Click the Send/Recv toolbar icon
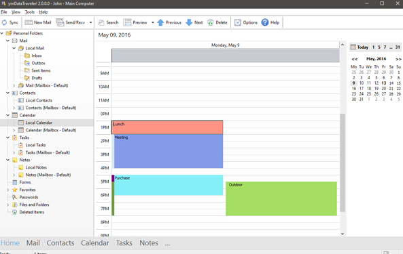This screenshot has width=403, height=254. [60, 22]
